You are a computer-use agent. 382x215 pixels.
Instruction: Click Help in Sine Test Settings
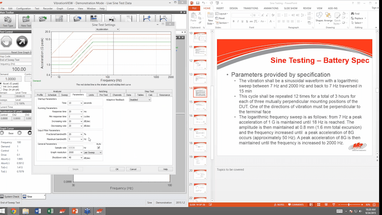pos(165,169)
